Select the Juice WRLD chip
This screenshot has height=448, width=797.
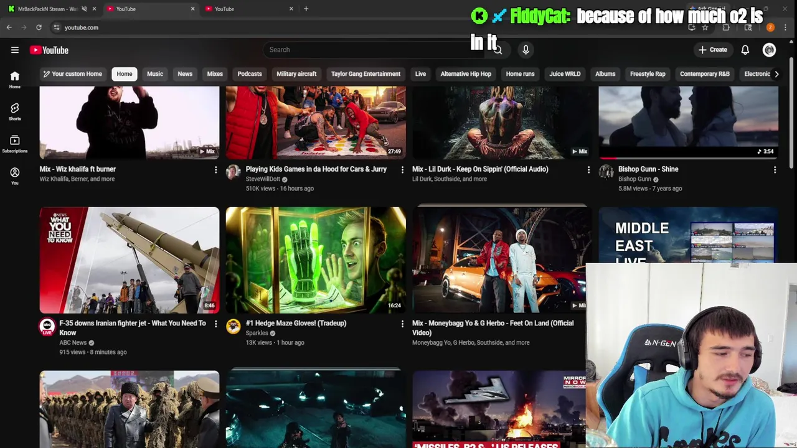[x=565, y=74]
